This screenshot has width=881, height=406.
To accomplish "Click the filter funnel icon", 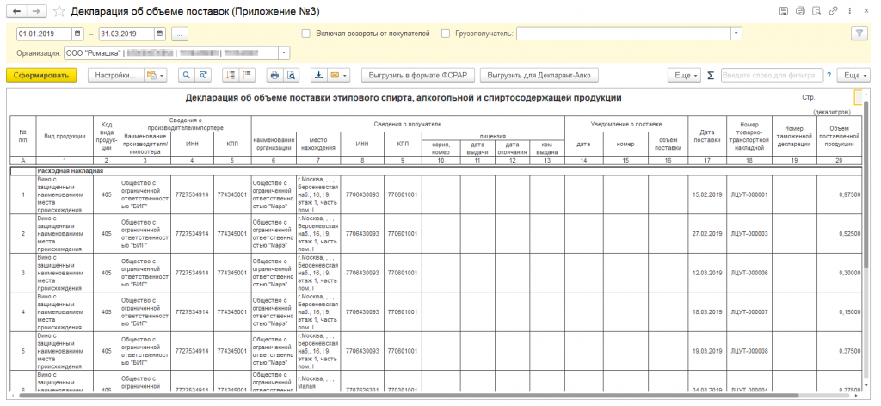I will (859, 34).
